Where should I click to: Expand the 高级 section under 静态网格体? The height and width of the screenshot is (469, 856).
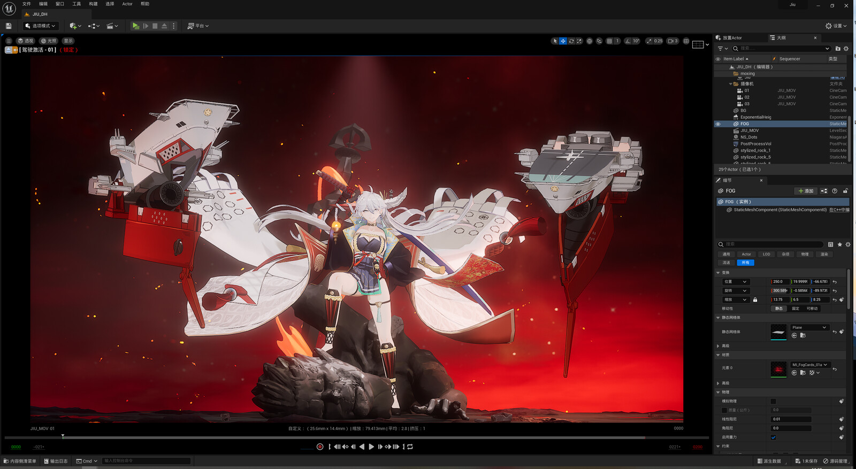click(718, 346)
